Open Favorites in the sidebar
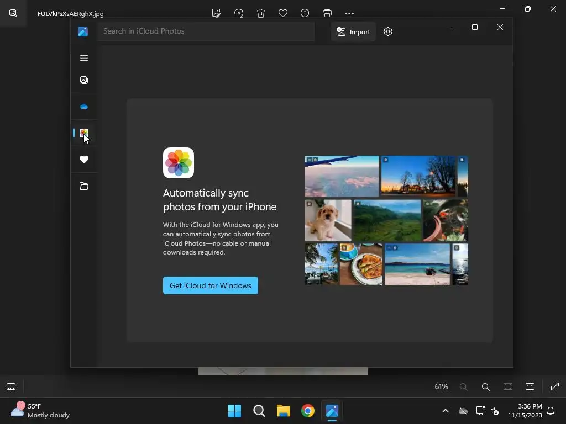This screenshot has width=566, height=424. [x=84, y=160]
